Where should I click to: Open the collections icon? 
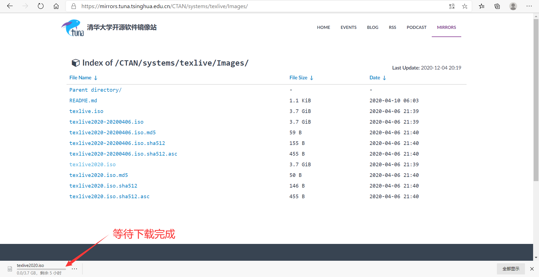pyautogui.click(x=497, y=6)
